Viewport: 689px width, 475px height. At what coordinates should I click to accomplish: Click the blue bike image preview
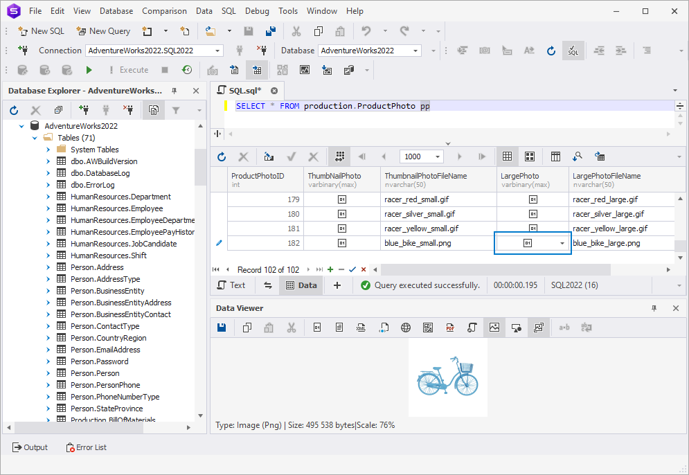[x=448, y=377]
